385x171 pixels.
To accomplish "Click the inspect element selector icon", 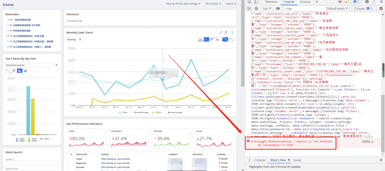I will click(x=250, y=2).
